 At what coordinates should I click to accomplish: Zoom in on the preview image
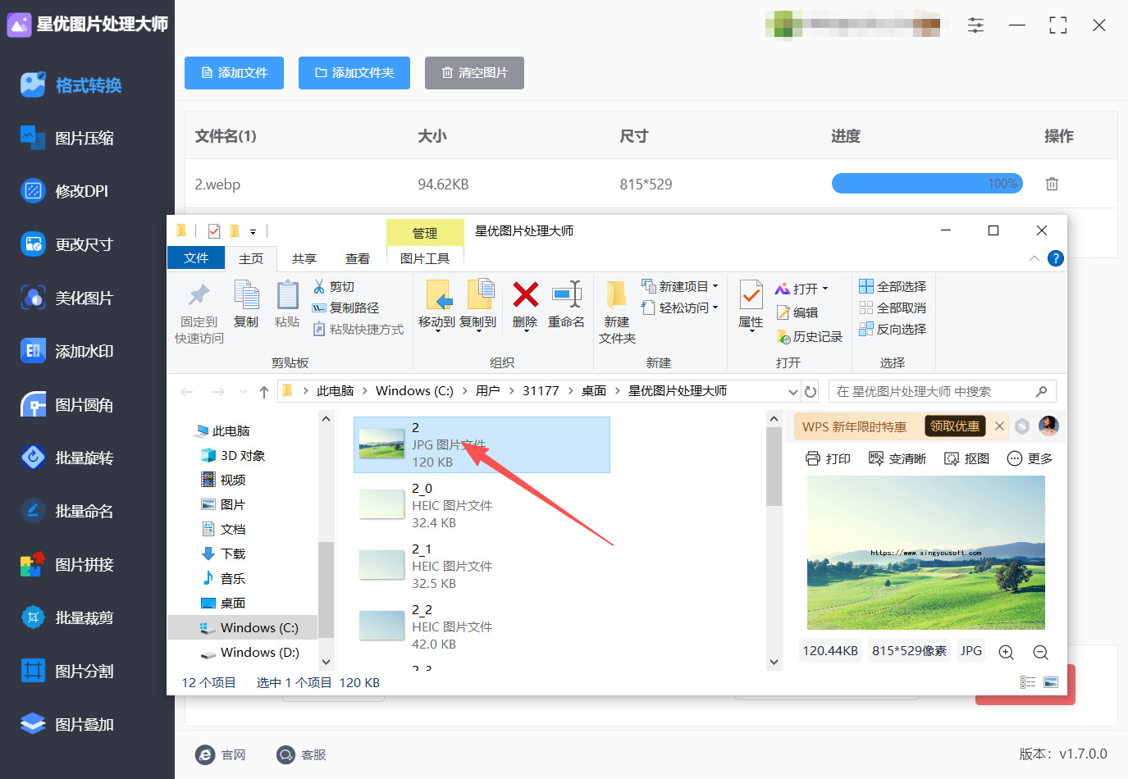[1007, 652]
